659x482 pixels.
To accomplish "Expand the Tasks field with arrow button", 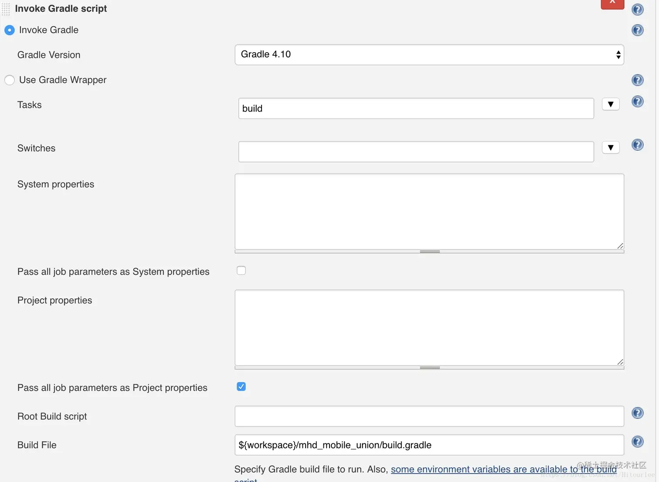I will coord(611,104).
